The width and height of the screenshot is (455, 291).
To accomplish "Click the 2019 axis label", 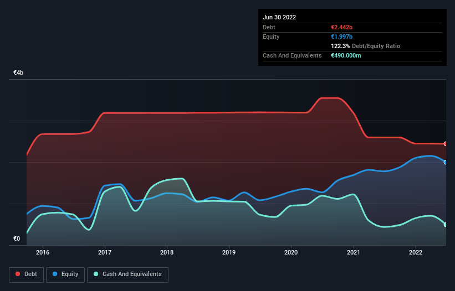I will tap(229, 252).
